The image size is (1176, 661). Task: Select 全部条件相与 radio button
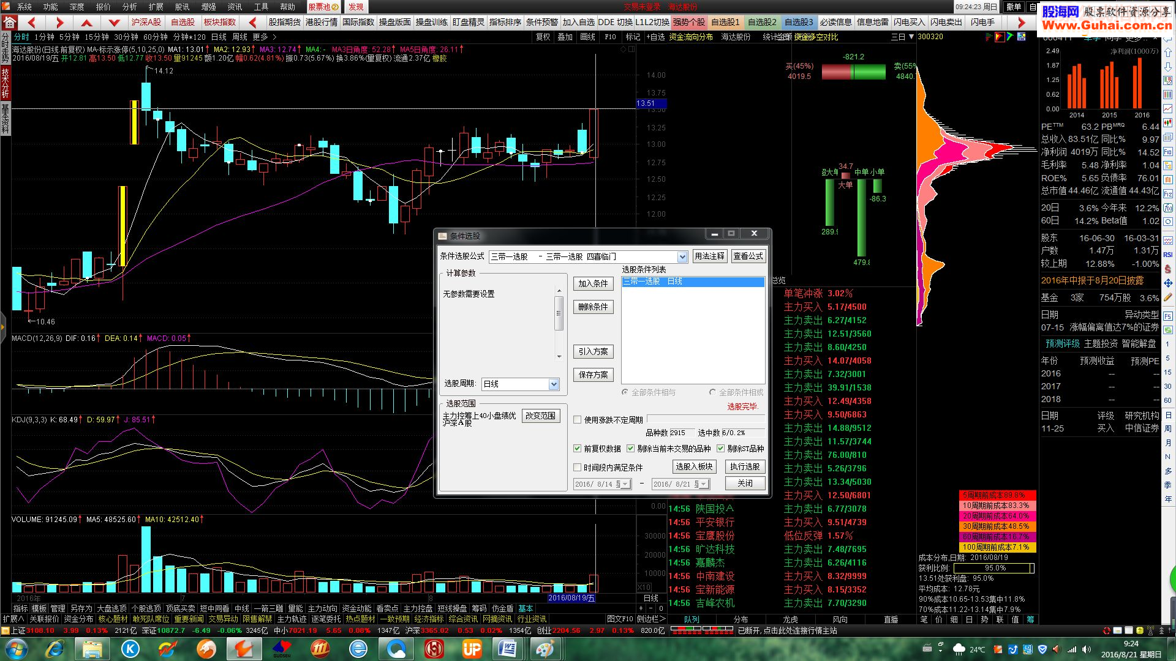[625, 392]
